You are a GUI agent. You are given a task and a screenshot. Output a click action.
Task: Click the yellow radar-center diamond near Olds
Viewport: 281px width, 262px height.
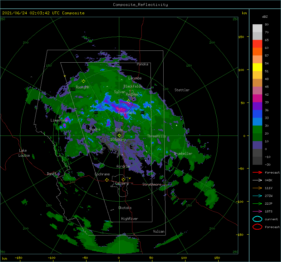(119, 136)
